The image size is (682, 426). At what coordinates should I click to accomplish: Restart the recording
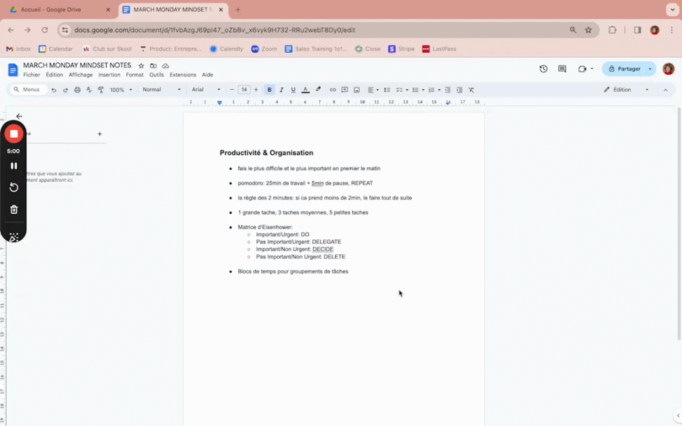click(13, 187)
